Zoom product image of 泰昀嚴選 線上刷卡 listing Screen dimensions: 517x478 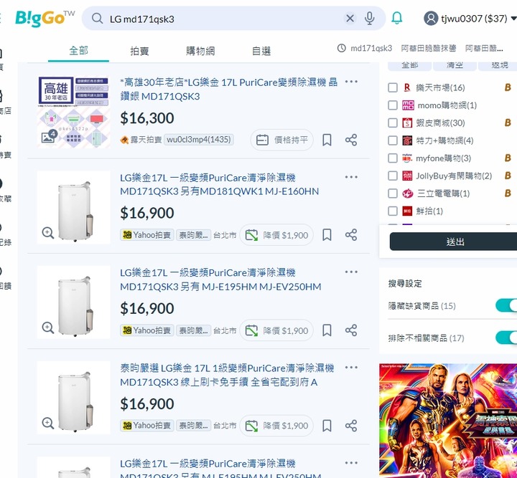pos(48,423)
